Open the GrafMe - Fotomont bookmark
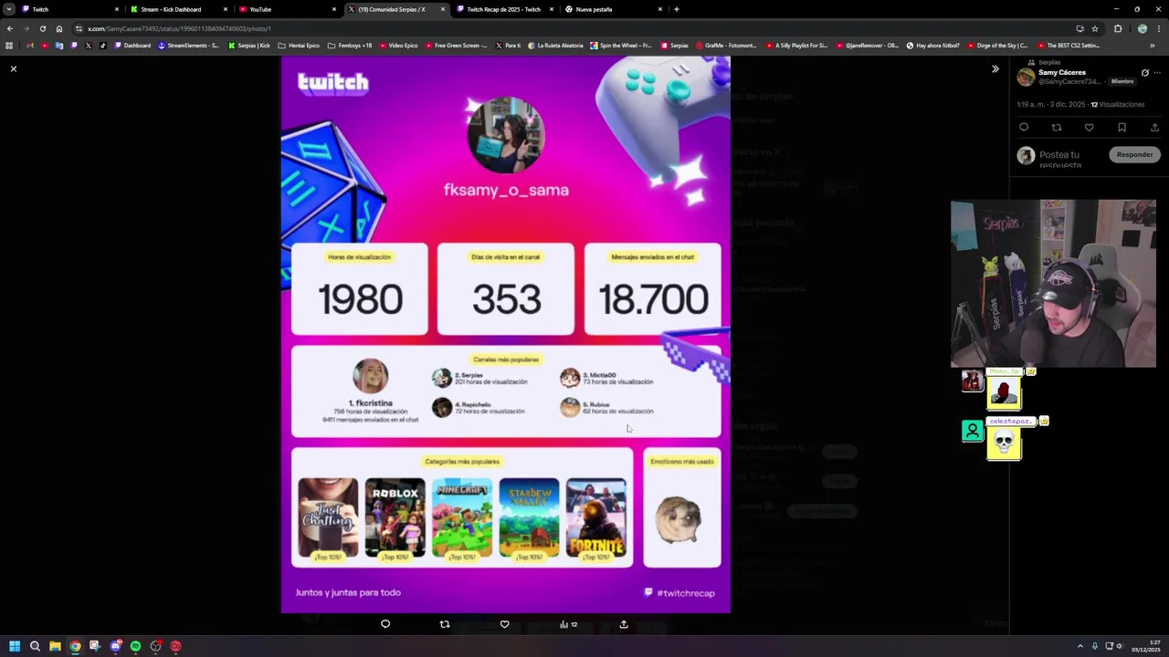 click(726, 46)
